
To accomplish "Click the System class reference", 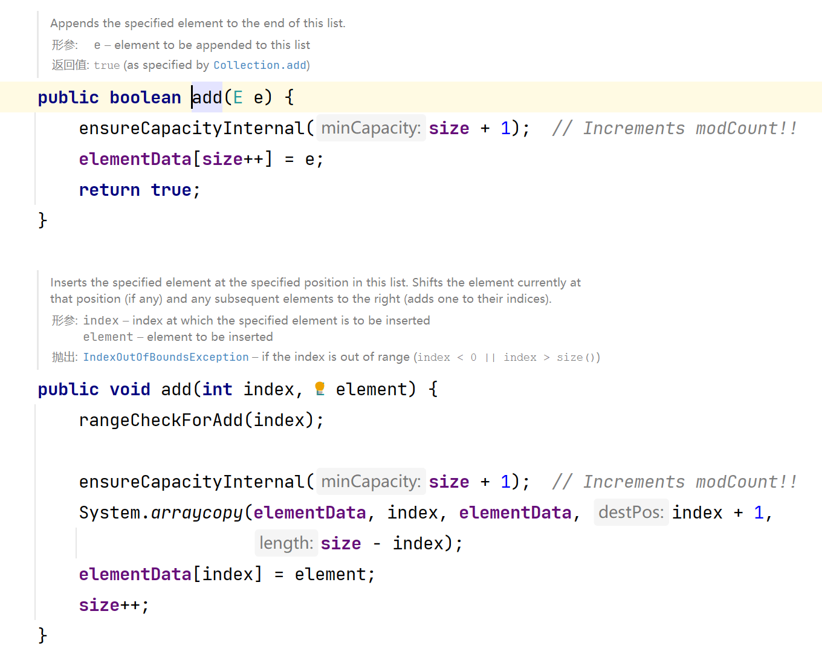I will pos(110,512).
